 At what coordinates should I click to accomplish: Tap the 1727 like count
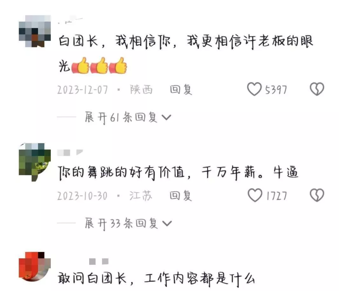(x=276, y=196)
